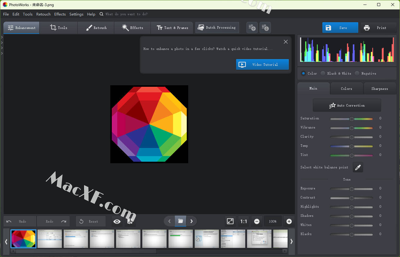Click the 1:1 actual size icon

(x=243, y=221)
